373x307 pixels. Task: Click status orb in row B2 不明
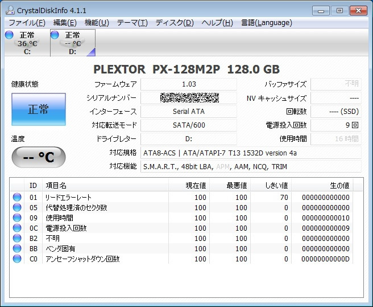tap(17, 238)
